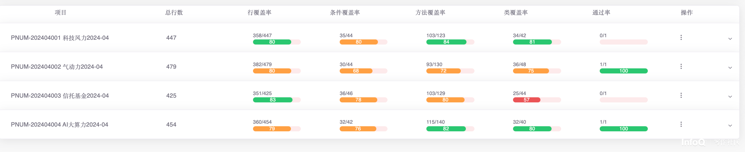745x152 pixels.
Task: Expand the PNUM-202404002 row chevron
Action: click(x=730, y=68)
